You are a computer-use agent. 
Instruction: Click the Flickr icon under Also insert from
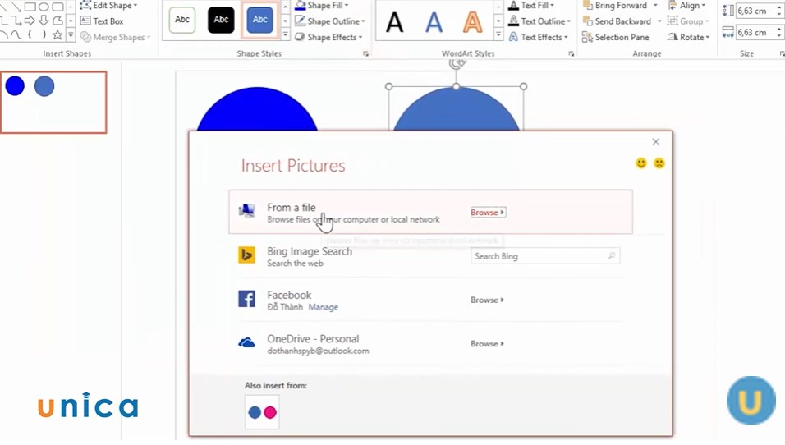point(262,412)
